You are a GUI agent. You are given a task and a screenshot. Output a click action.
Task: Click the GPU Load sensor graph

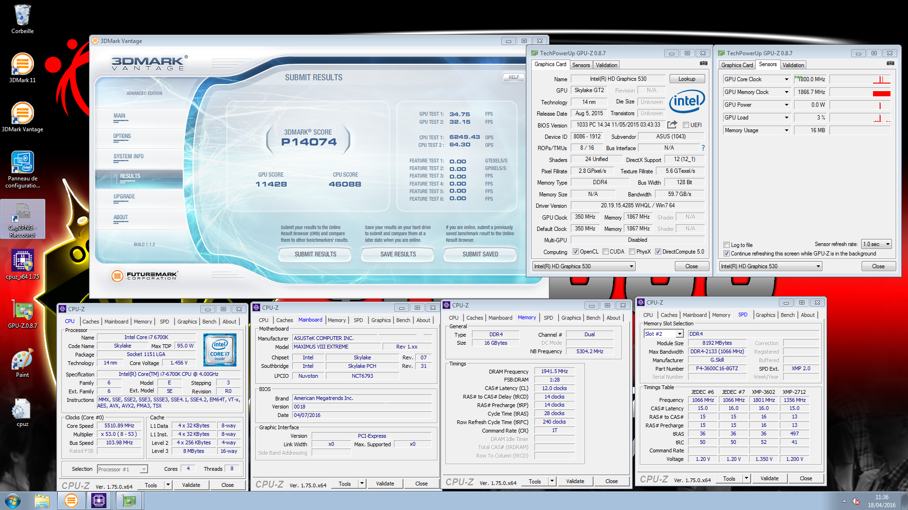(860, 118)
